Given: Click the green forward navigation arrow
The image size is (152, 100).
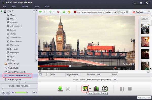Looking at the screenshot, I should pyautogui.click(x=50, y=12).
